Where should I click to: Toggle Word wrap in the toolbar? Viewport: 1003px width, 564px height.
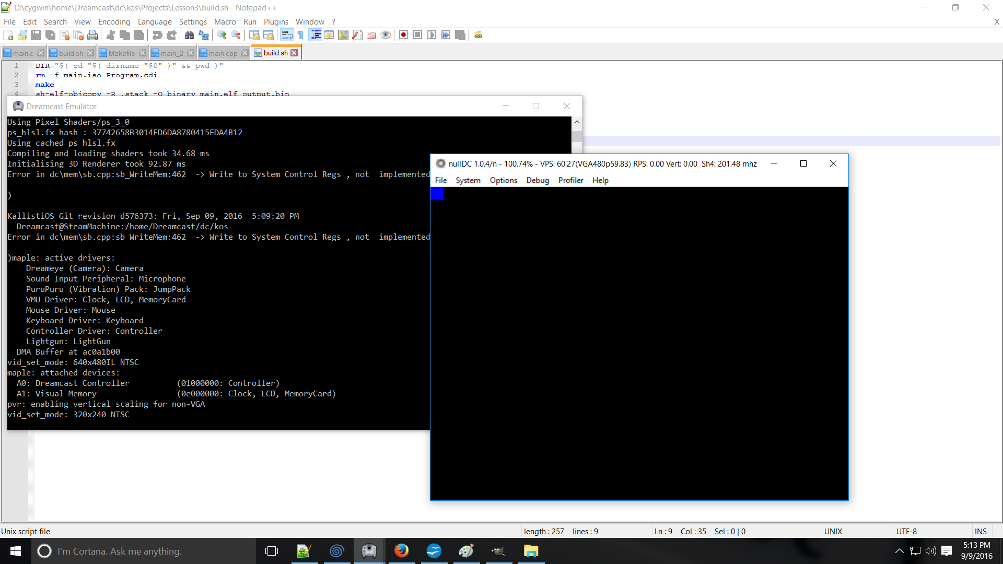click(287, 35)
